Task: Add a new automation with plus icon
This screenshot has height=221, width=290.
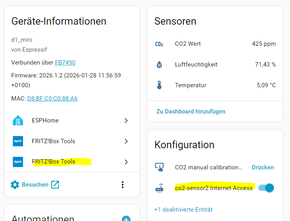Action: pos(126,219)
